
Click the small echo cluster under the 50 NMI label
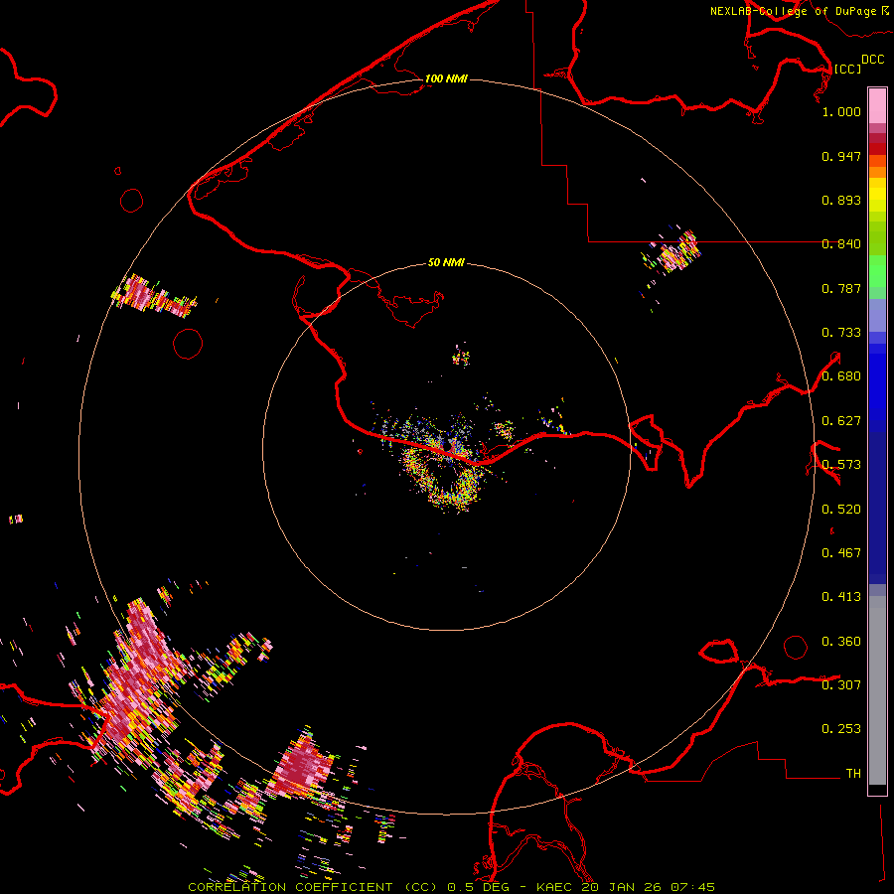pyautogui.click(x=461, y=357)
